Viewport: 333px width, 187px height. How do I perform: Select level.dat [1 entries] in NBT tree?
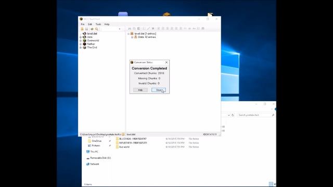coord(145,34)
